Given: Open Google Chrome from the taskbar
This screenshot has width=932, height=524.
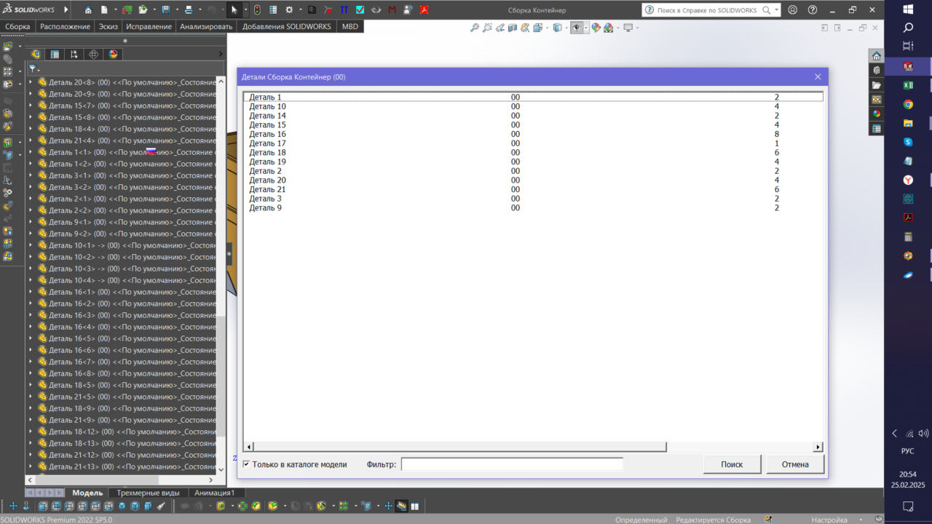Looking at the screenshot, I should [908, 104].
